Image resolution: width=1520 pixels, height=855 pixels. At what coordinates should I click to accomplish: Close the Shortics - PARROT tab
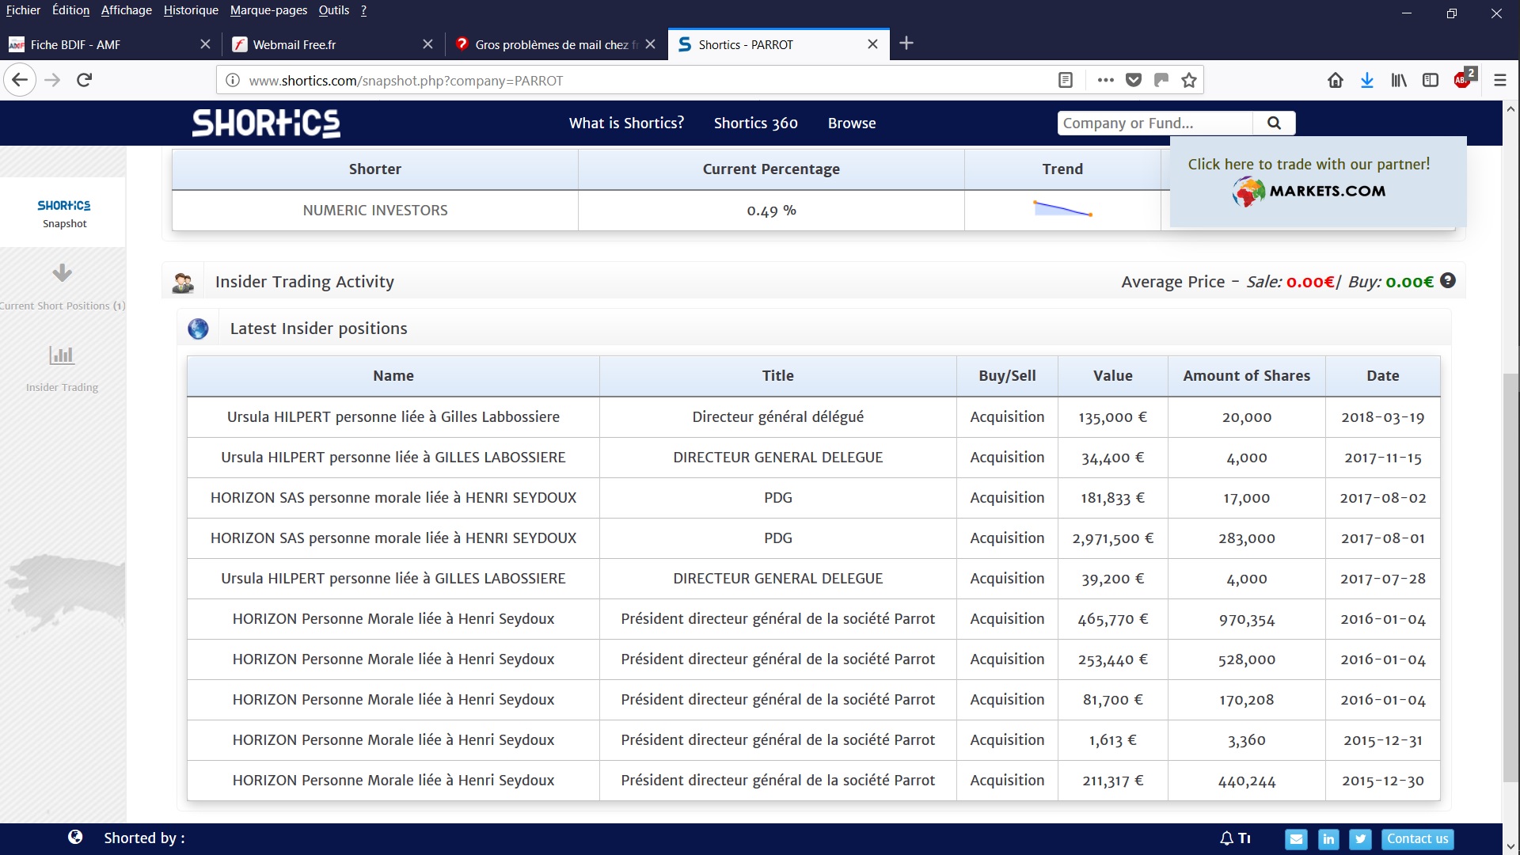[x=872, y=44]
